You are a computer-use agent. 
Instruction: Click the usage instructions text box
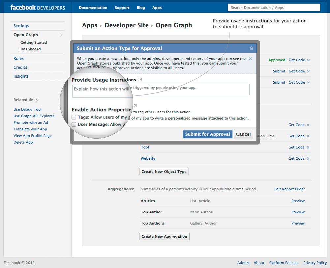tap(161, 90)
